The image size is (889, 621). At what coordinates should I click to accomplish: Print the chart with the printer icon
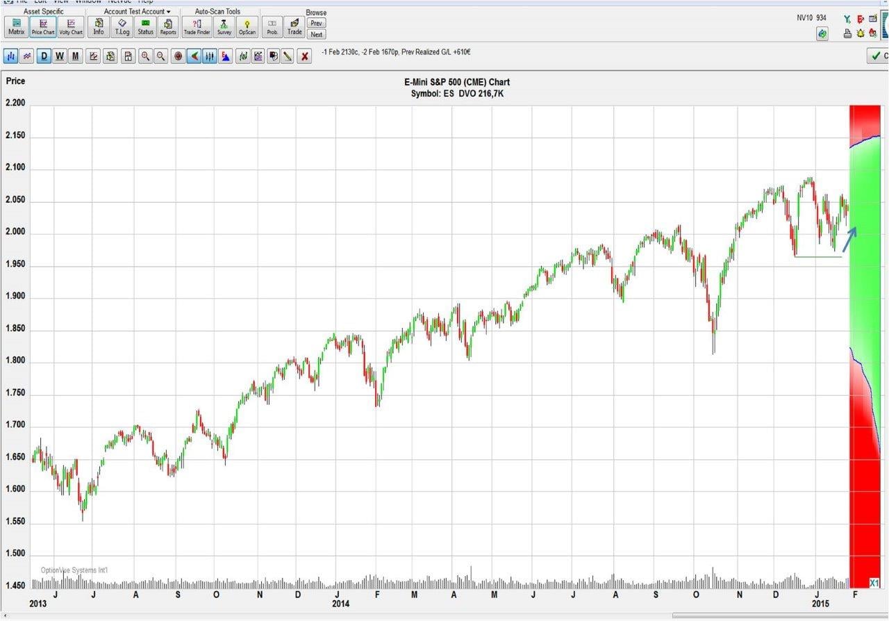click(x=847, y=33)
